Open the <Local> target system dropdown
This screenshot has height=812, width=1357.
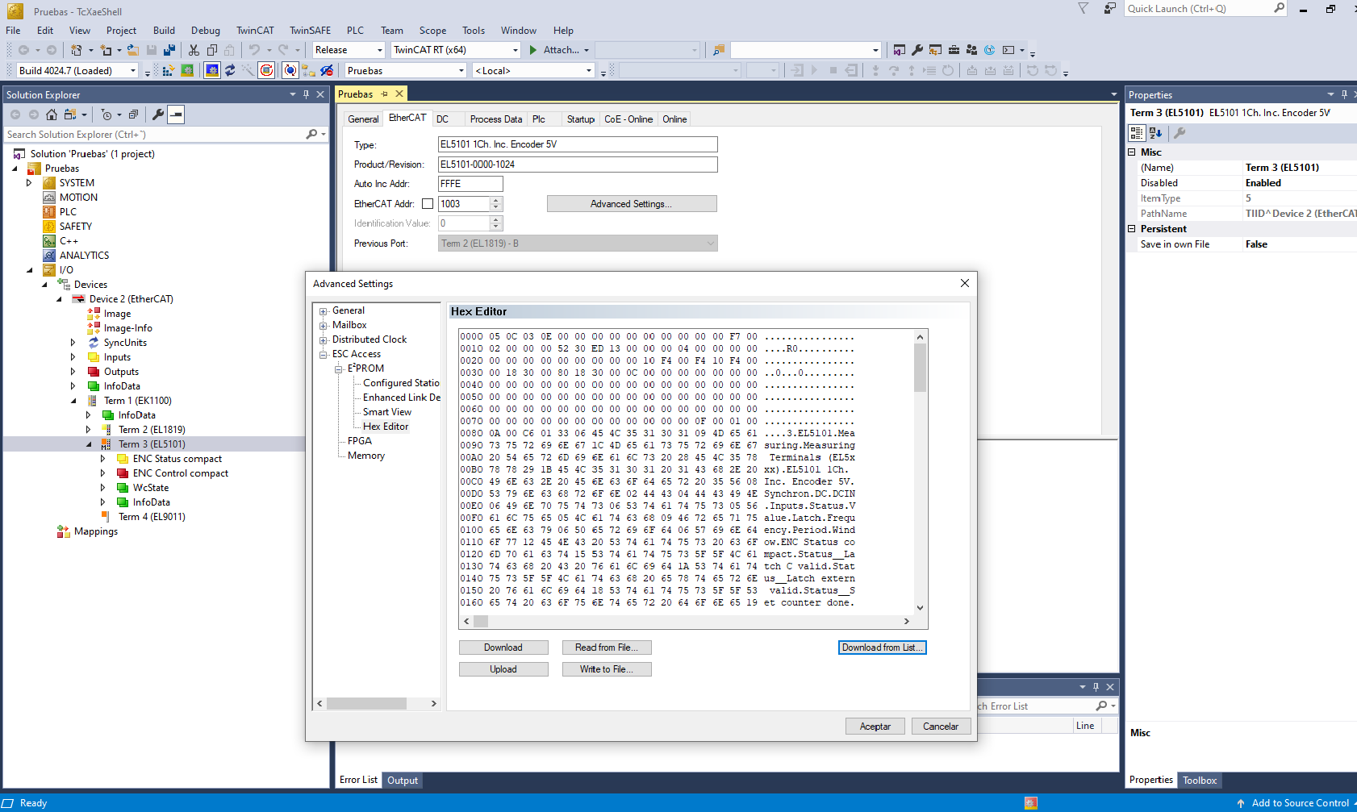tap(589, 71)
